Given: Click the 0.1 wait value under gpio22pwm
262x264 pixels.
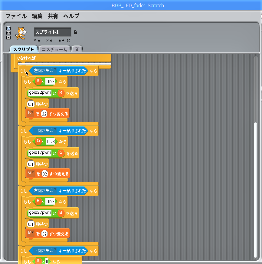Looking at the screenshot, I should pyautogui.click(x=31, y=104).
